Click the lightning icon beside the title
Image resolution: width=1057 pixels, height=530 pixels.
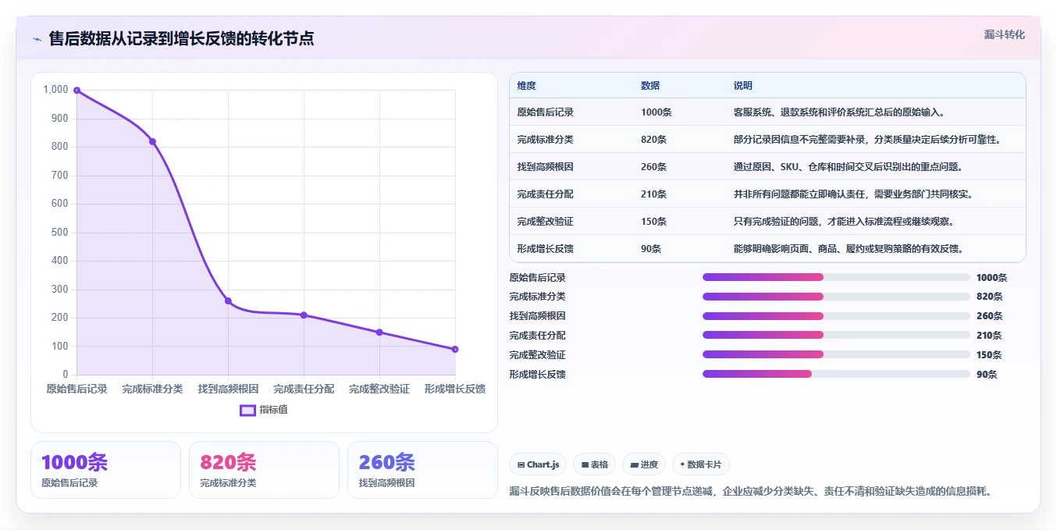(37, 39)
